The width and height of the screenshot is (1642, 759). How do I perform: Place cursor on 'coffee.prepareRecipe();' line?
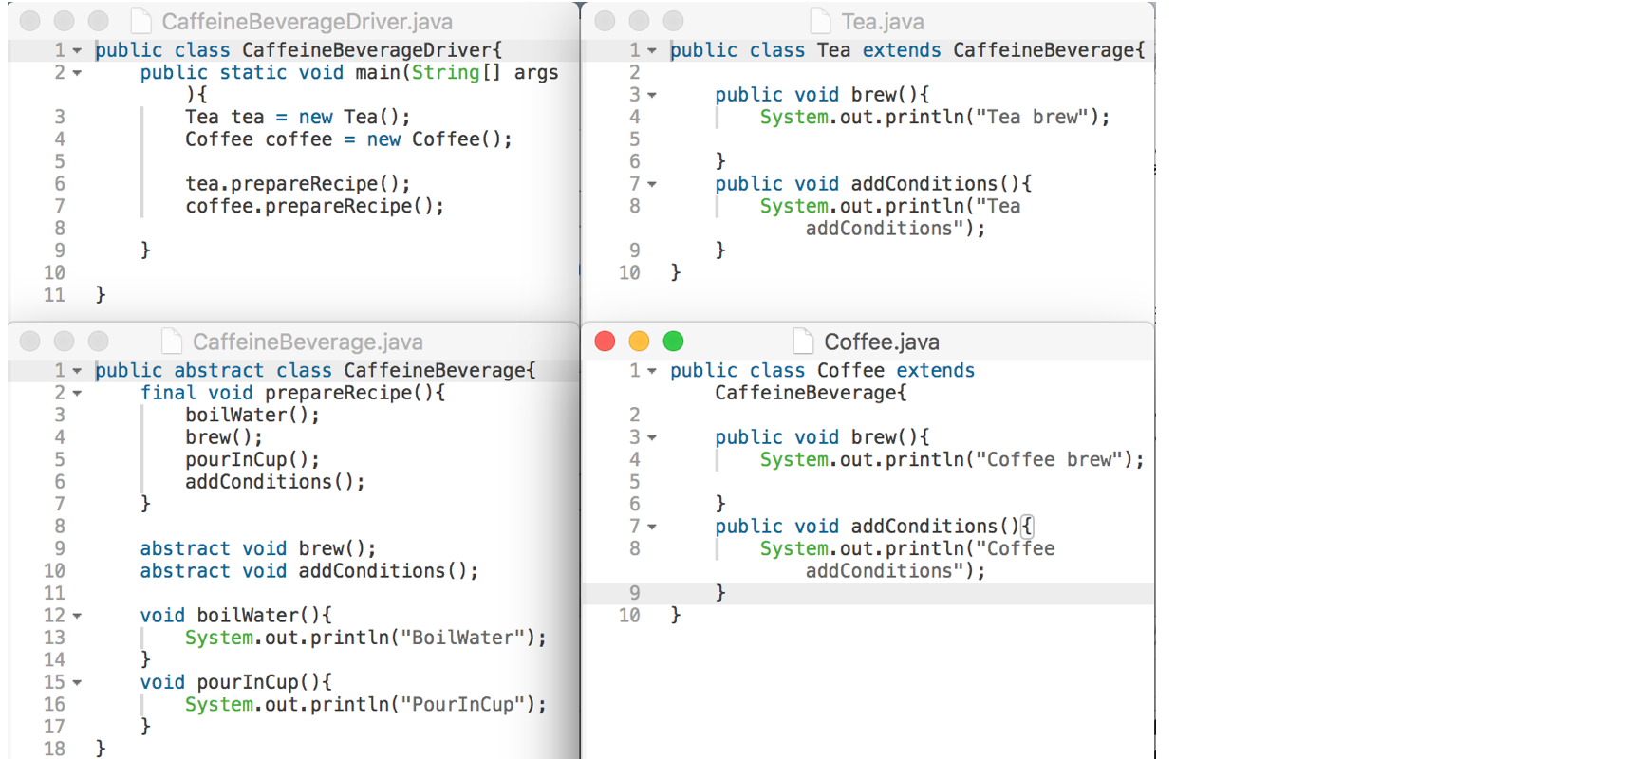click(314, 206)
